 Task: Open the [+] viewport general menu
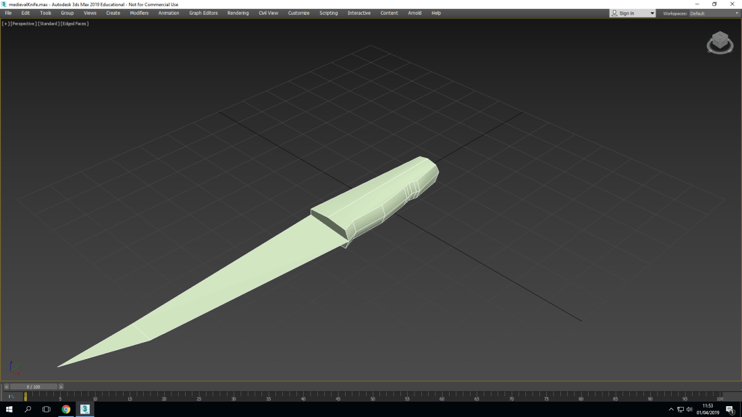5,24
